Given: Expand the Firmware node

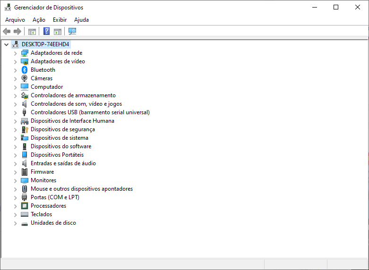Looking at the screenshot, I should click(x=16, y=172).
